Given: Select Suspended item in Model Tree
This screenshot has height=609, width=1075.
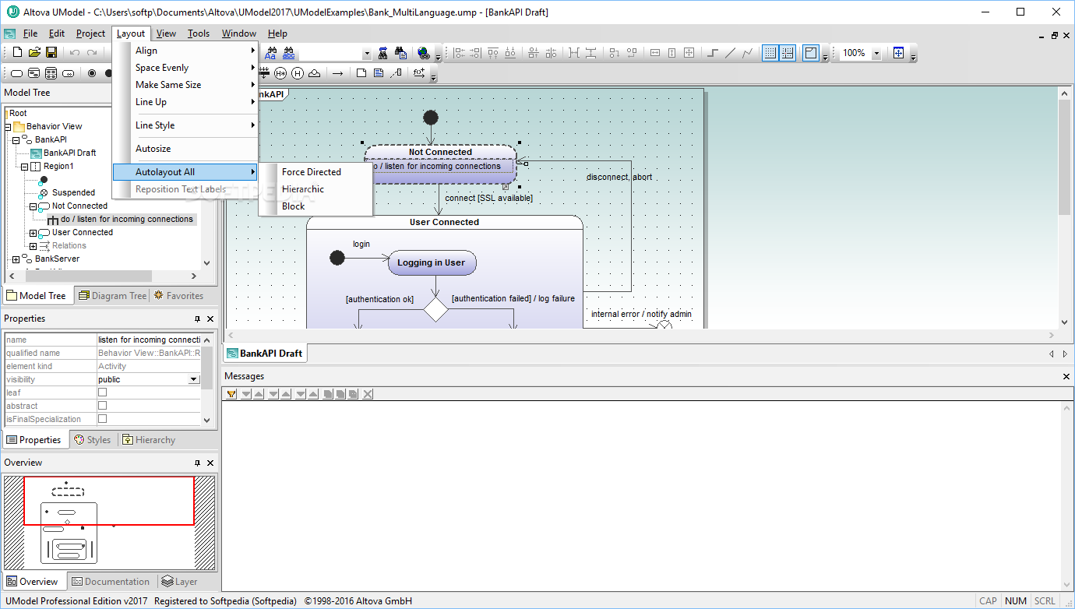Looking at the screenshot, I should 73,192.
